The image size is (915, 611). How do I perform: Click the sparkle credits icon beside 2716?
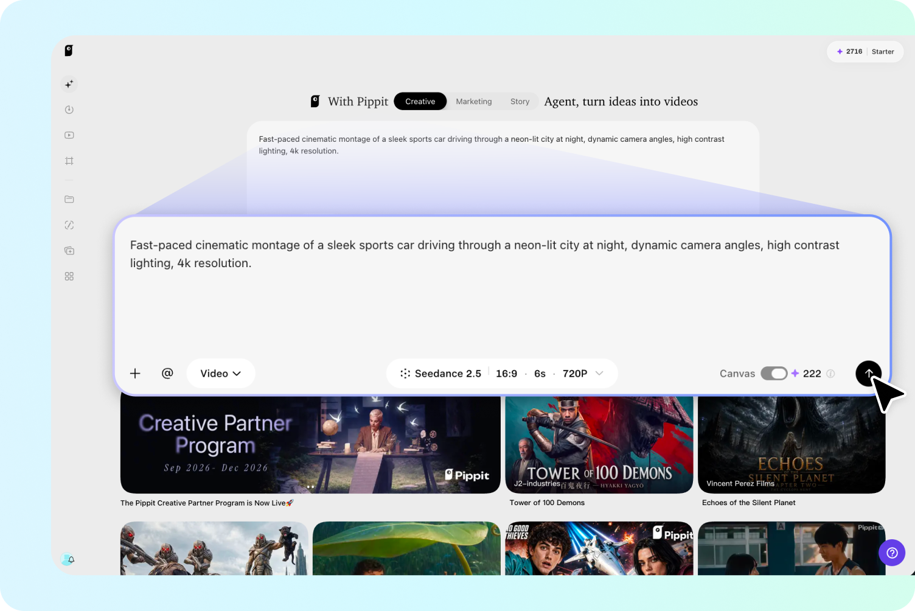840,52
